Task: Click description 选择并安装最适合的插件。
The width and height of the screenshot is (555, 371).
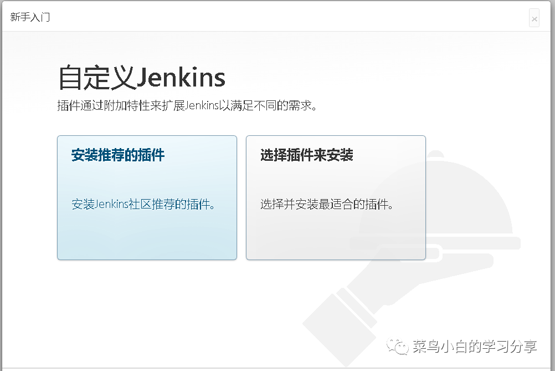Action: coord(327,204)
